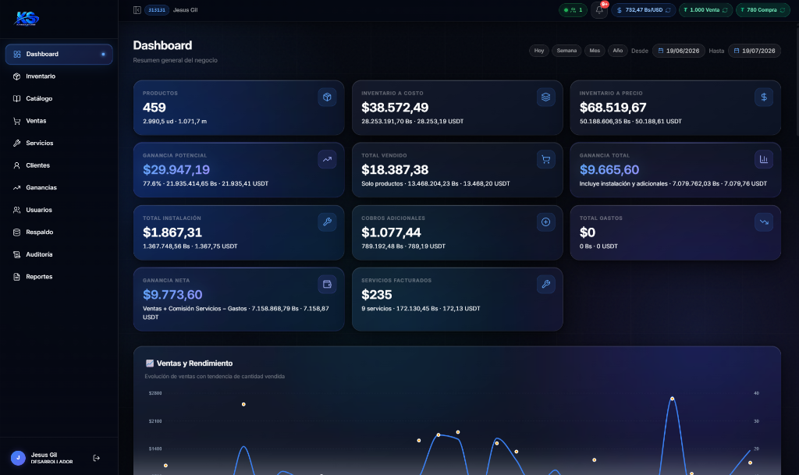Click the bar chart icon on Ganancia Total

pos(764,159)
